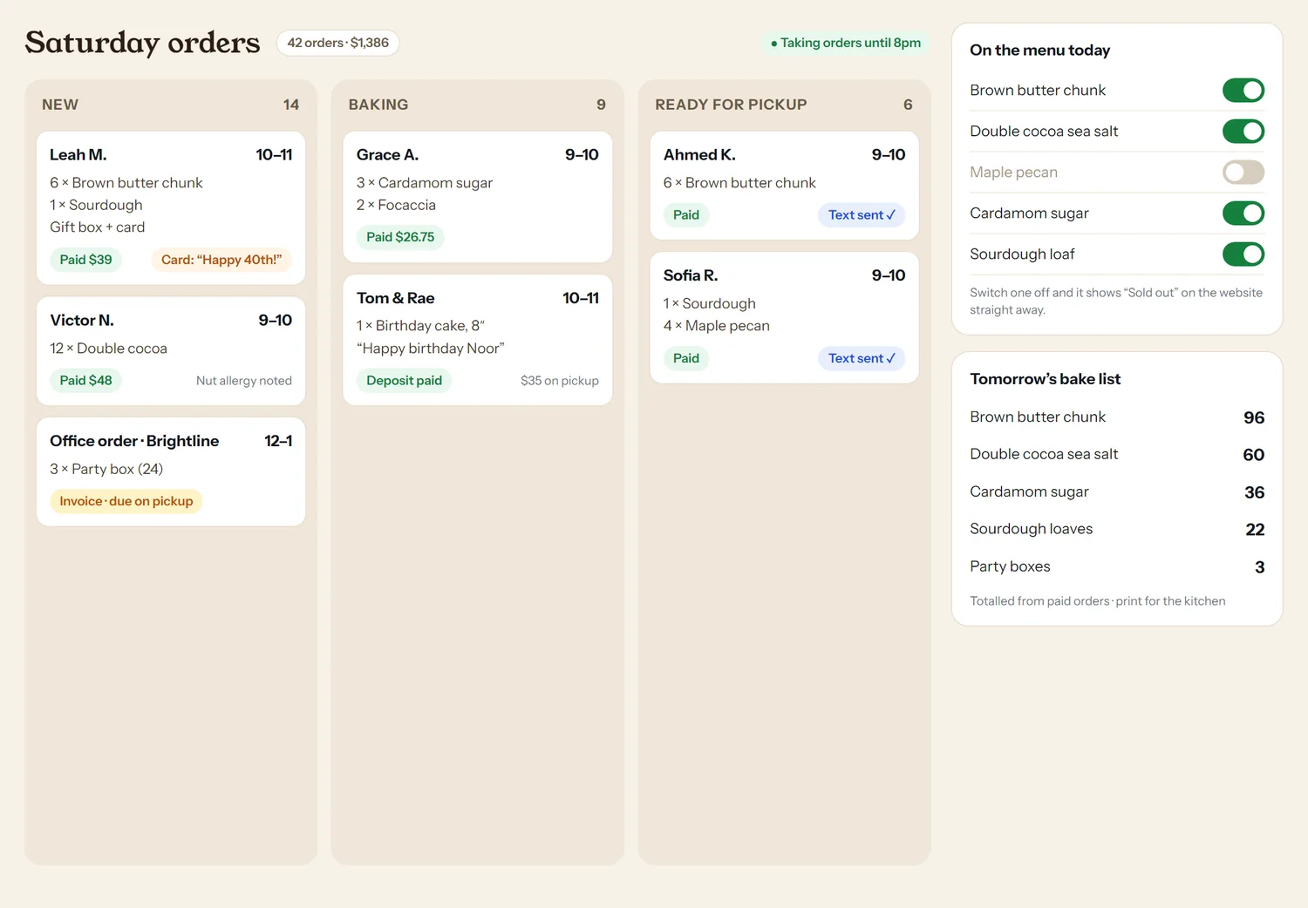This screenshot has height=908, width=1308.
Task: Click the "Tomorrow's bake list" heading
Action: (1045, 379)
